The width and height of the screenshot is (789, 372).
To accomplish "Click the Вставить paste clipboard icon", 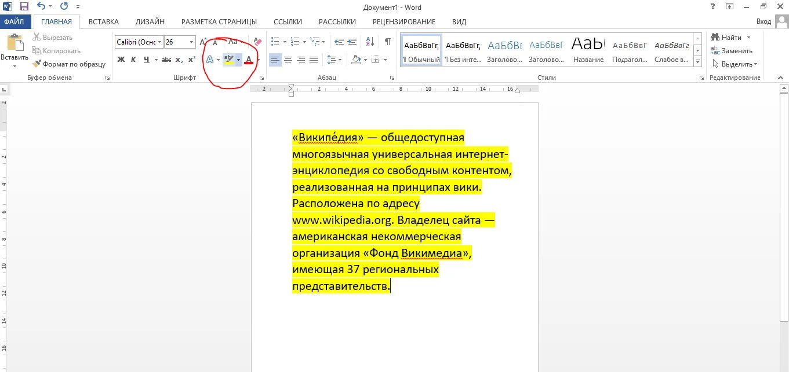I will pos(14,43).
